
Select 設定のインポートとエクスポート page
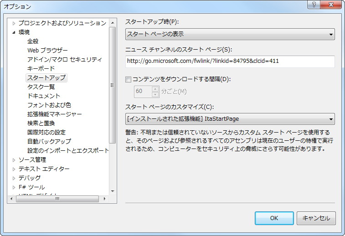coord(68,151)
